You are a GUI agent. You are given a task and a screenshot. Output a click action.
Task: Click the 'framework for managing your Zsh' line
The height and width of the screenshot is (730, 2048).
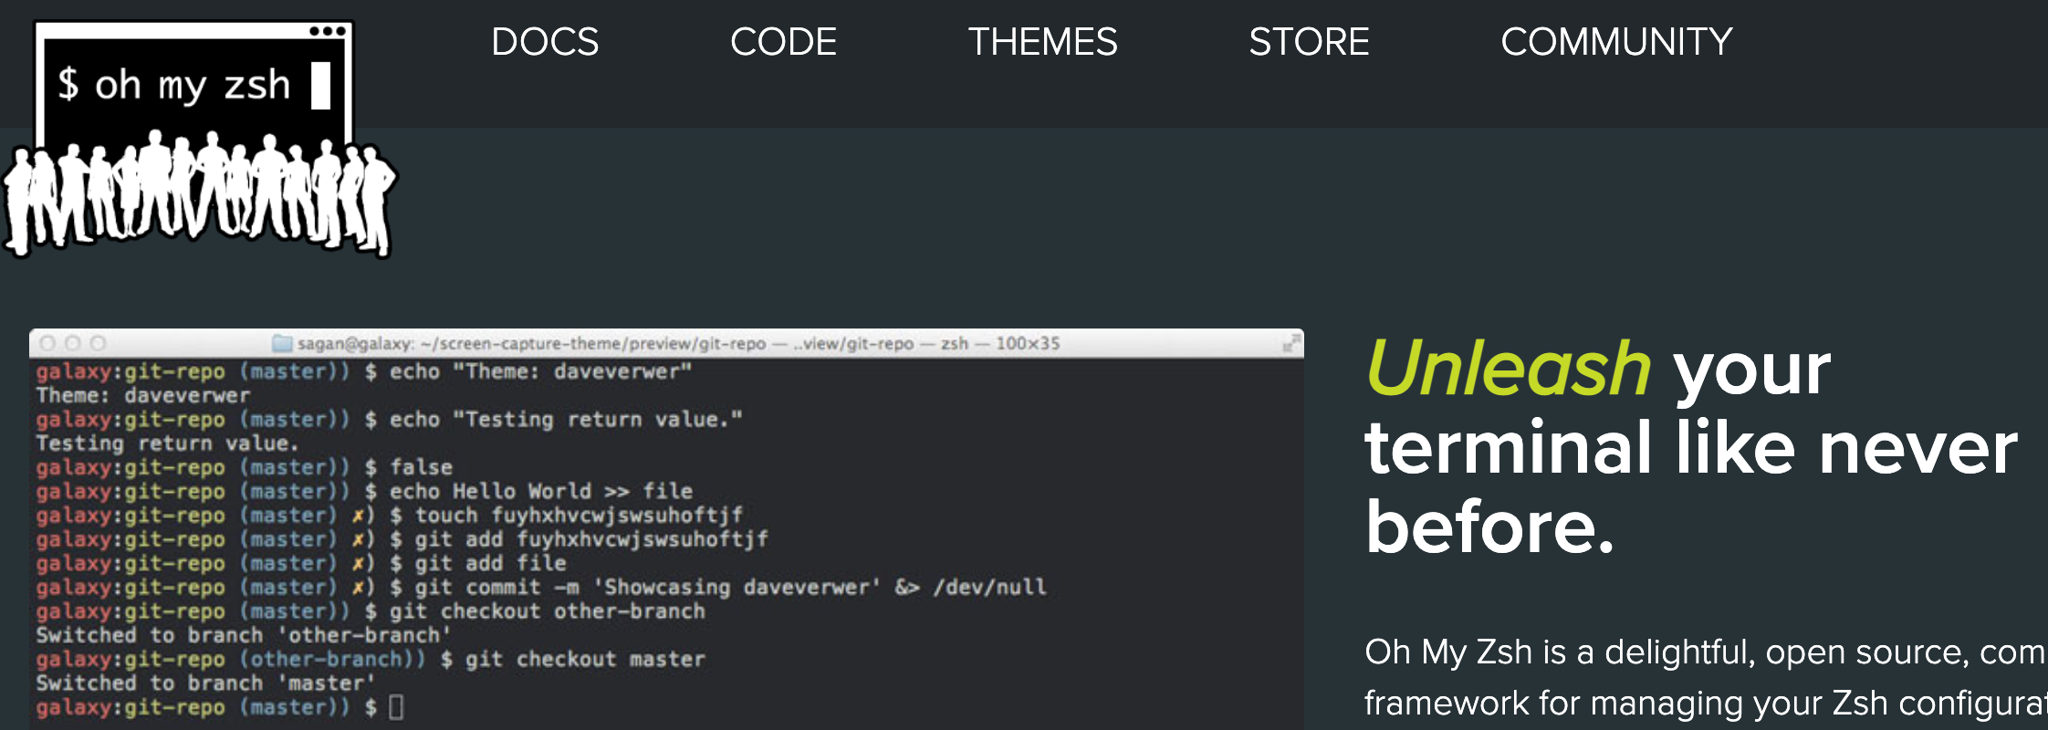(1706, 703)
